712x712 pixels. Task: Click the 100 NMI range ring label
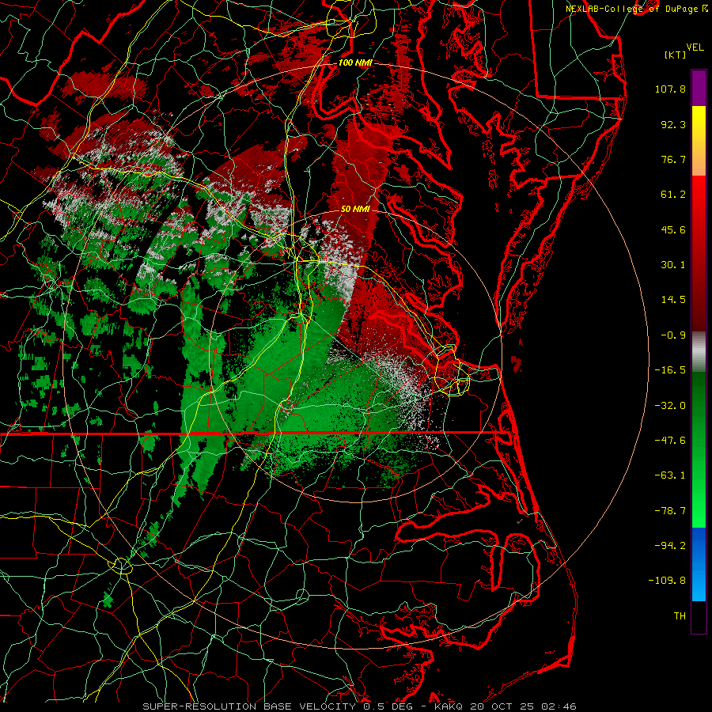tap(355, 62)
